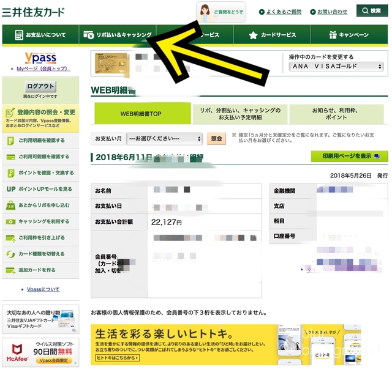Switch to リボ、分割払い、キャッシングのお支払い予定明細 tab
The image size is (392, 370).
[x=240, y=114]
